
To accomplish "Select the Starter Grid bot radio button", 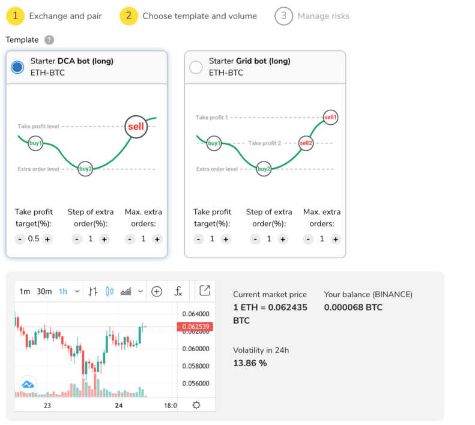I will coord(196,67).
